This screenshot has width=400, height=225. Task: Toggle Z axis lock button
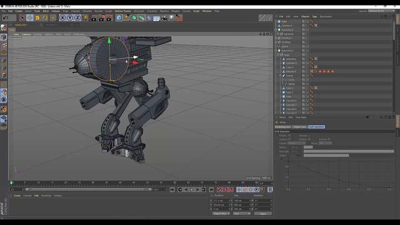point(77,17)
